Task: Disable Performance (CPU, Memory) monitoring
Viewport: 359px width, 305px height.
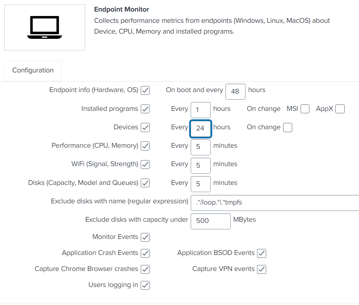Action: click(x=146, y=146)
